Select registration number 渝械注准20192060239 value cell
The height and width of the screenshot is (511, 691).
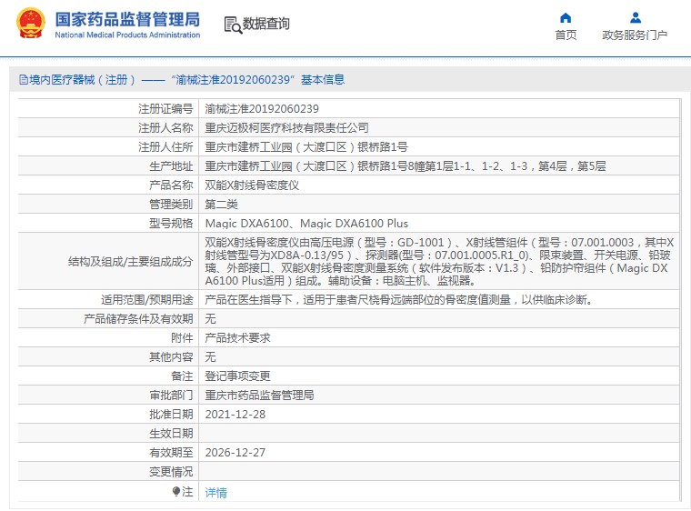click(262, 109)
